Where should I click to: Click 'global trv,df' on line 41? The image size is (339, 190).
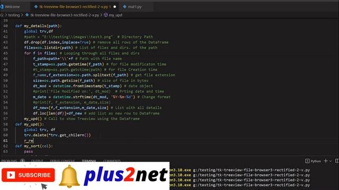click(x=39, y=31)
